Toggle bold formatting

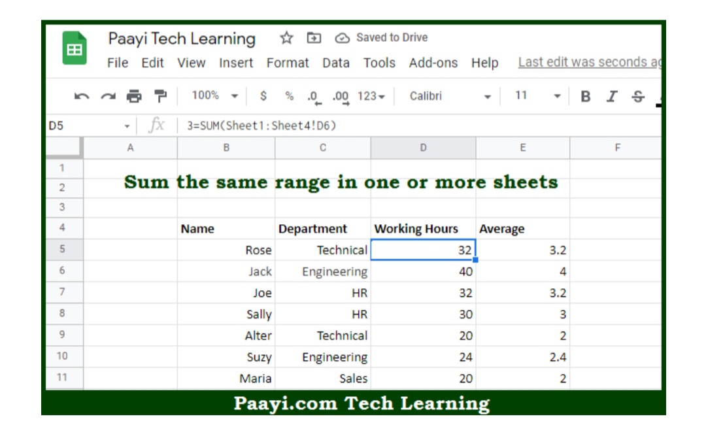click(x=585, y=96)
